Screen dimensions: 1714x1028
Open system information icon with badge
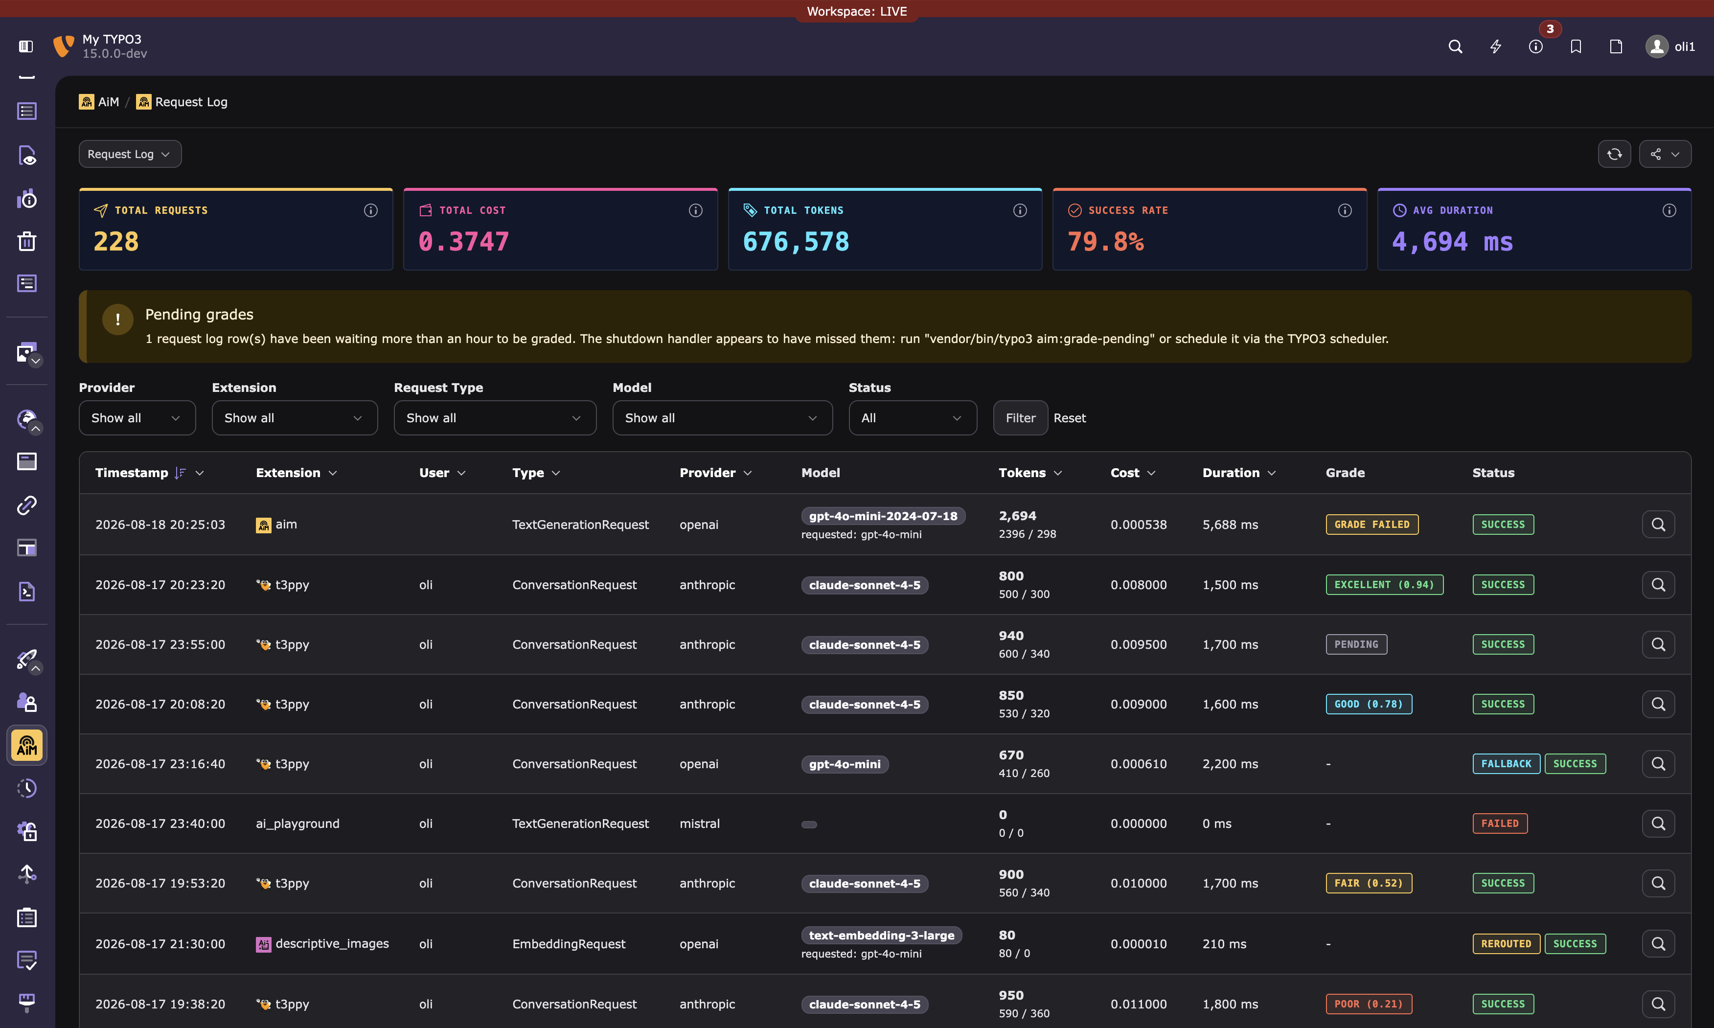(1535, 46)
